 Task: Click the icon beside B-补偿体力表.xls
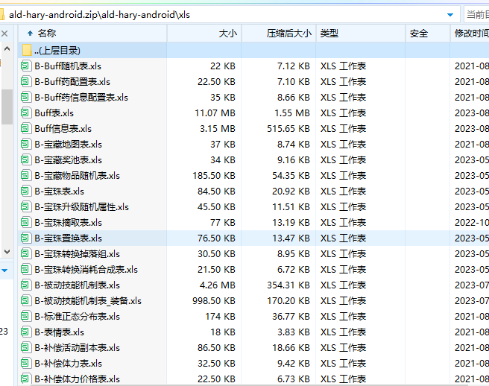pyautogui.click(x=27, y=363)
